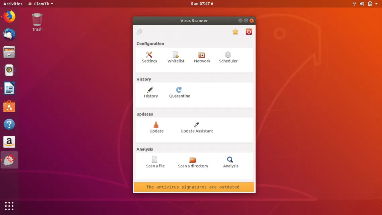Expand the ClamTk app menu
This screenshot has width=382, height=215.
41,4
